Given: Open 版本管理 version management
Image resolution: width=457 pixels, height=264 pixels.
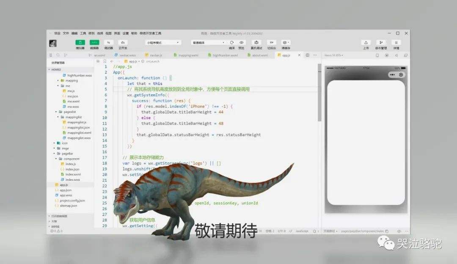Looking at the screenshot, I should tap(381, 42).
